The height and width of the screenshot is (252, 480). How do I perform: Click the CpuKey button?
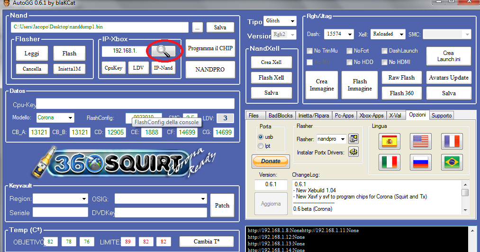[x=113, y=68]
